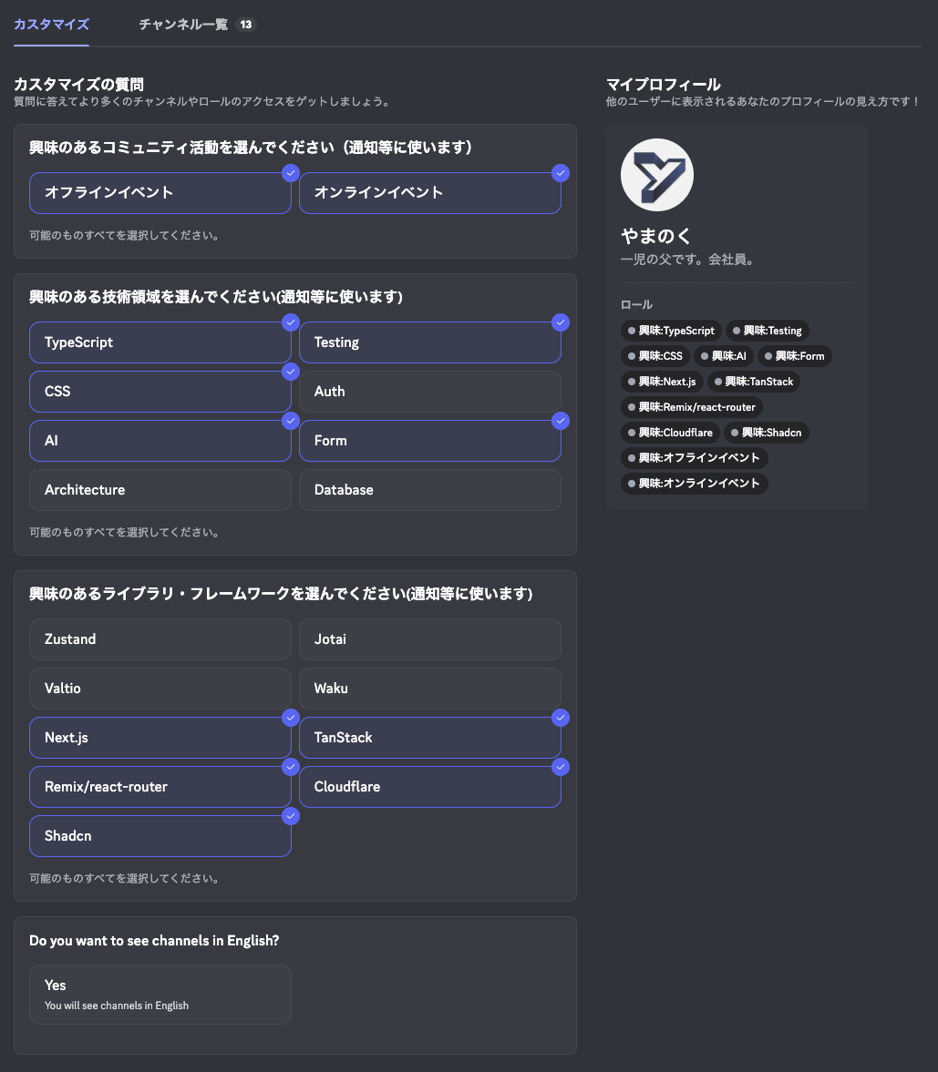Click Yes to see channels in English
938x1072 pixels.
coord(160,994)
